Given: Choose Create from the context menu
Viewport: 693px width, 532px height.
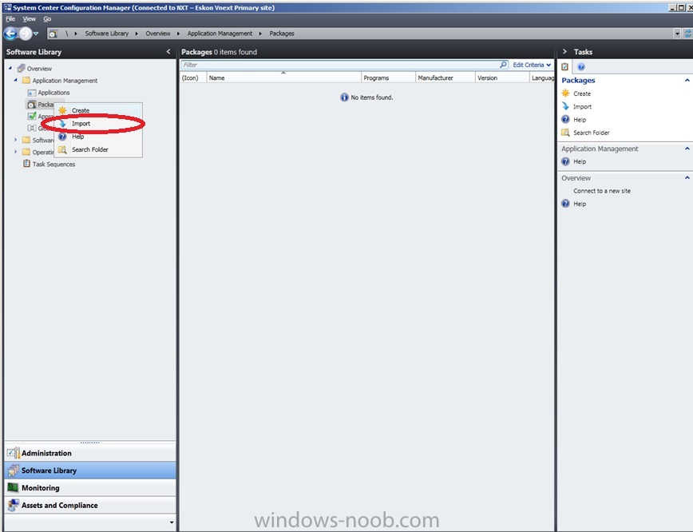Looking at the screenshot, I should pos(98,110).
